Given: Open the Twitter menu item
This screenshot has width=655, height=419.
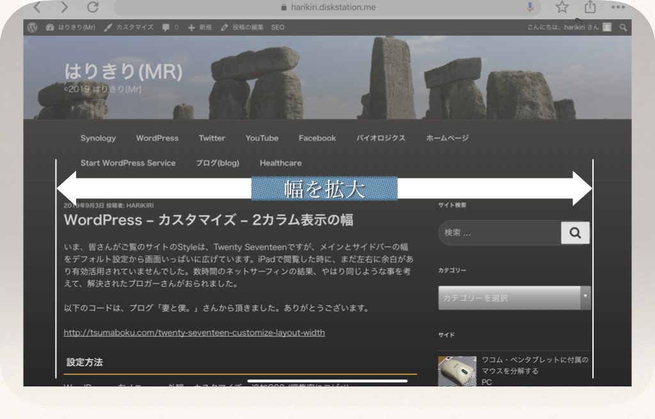Looking at the screenshot, I should point(212,138).
